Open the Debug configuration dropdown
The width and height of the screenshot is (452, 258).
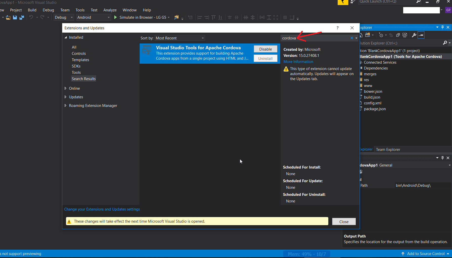click(64, 17)
